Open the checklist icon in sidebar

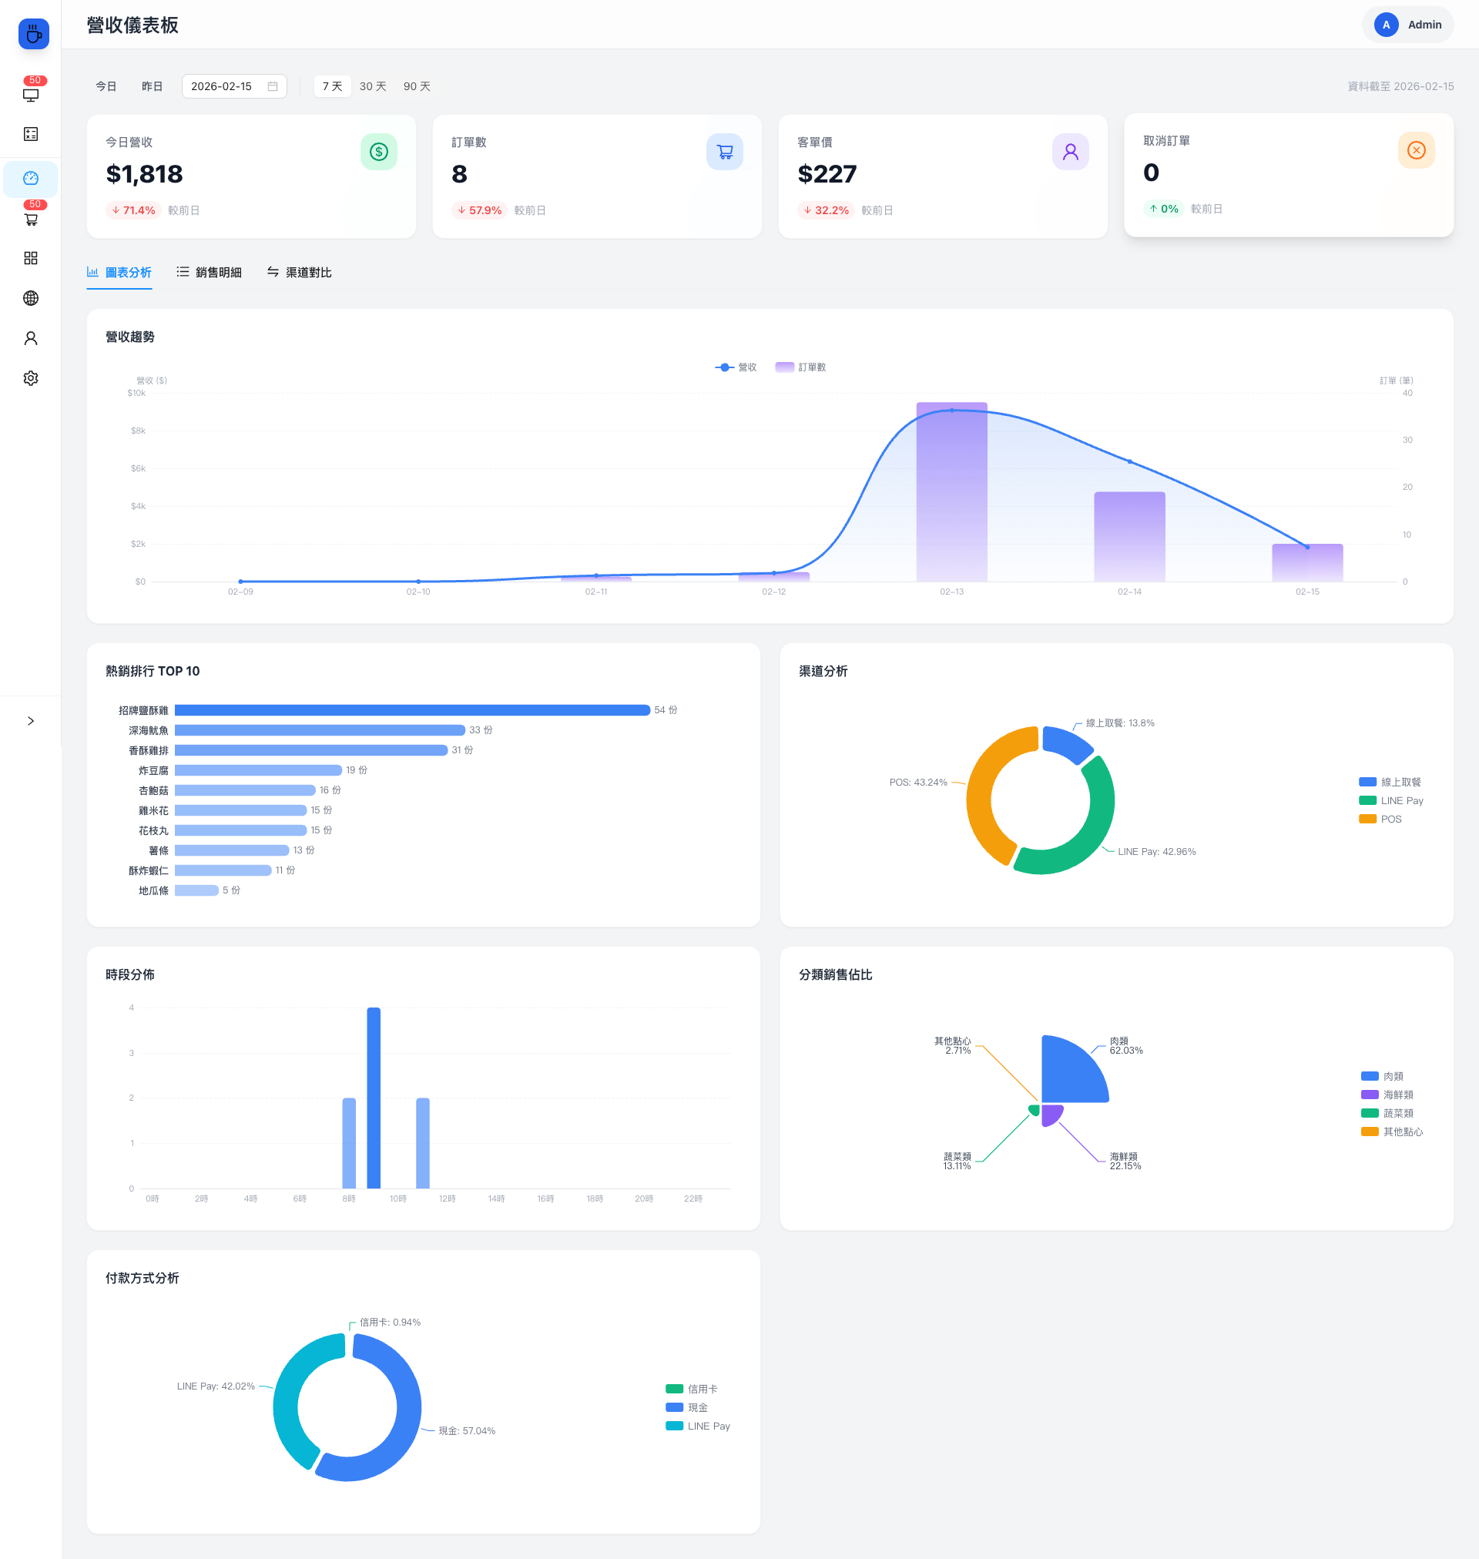point(31,134)
